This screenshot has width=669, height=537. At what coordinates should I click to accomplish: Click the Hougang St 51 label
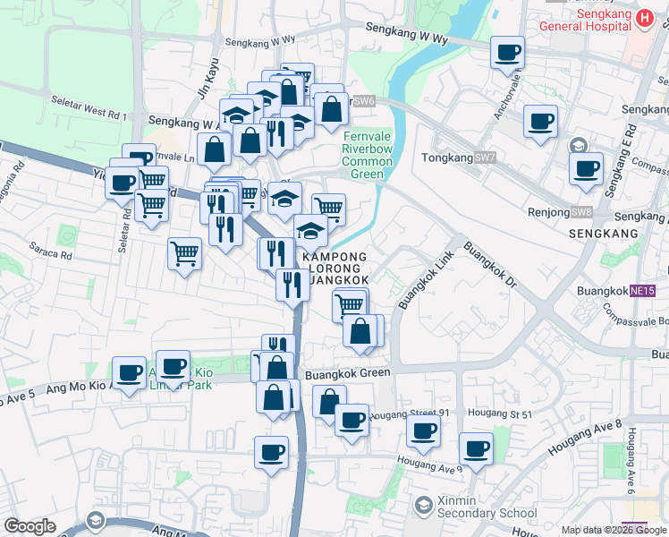pyautogui.click(x=500, y=413)
